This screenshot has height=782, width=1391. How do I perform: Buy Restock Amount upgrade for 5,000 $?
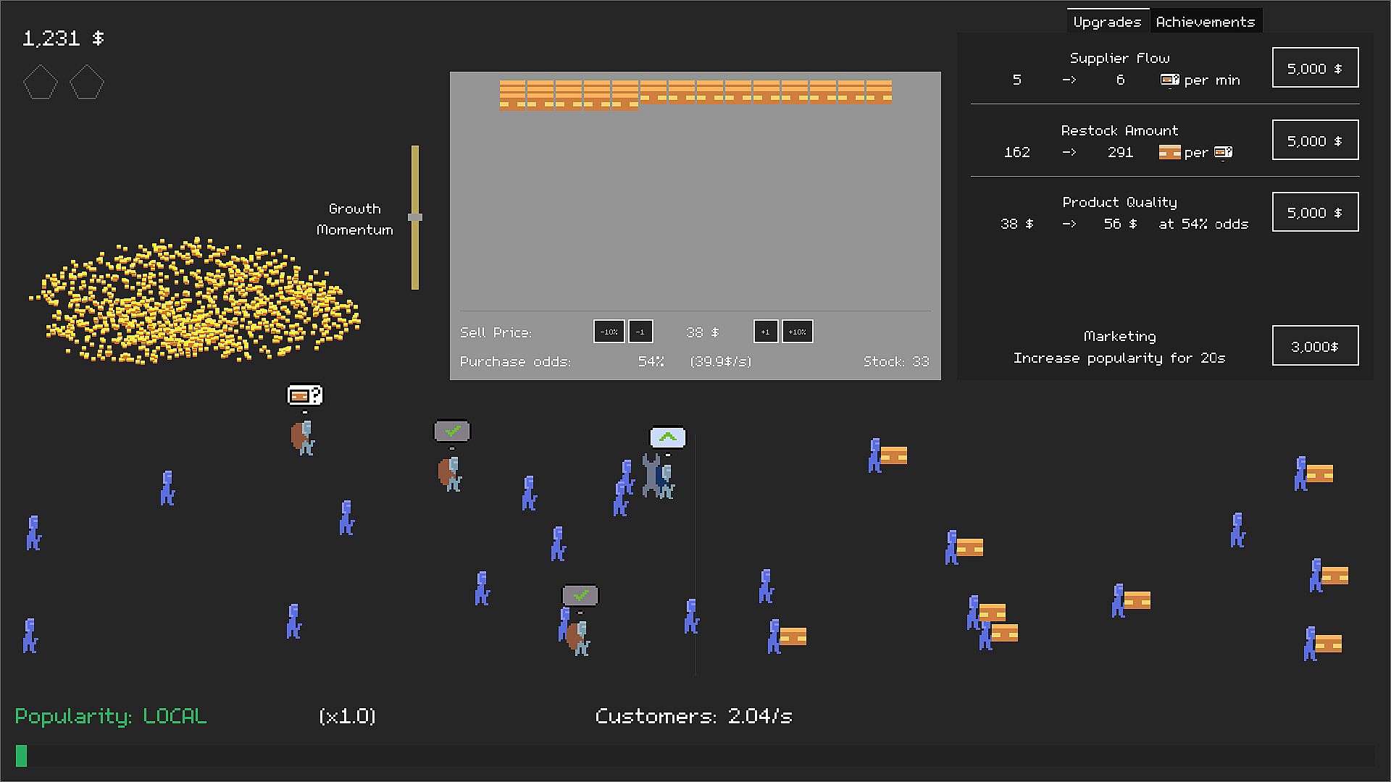[x=1315, y=140]
